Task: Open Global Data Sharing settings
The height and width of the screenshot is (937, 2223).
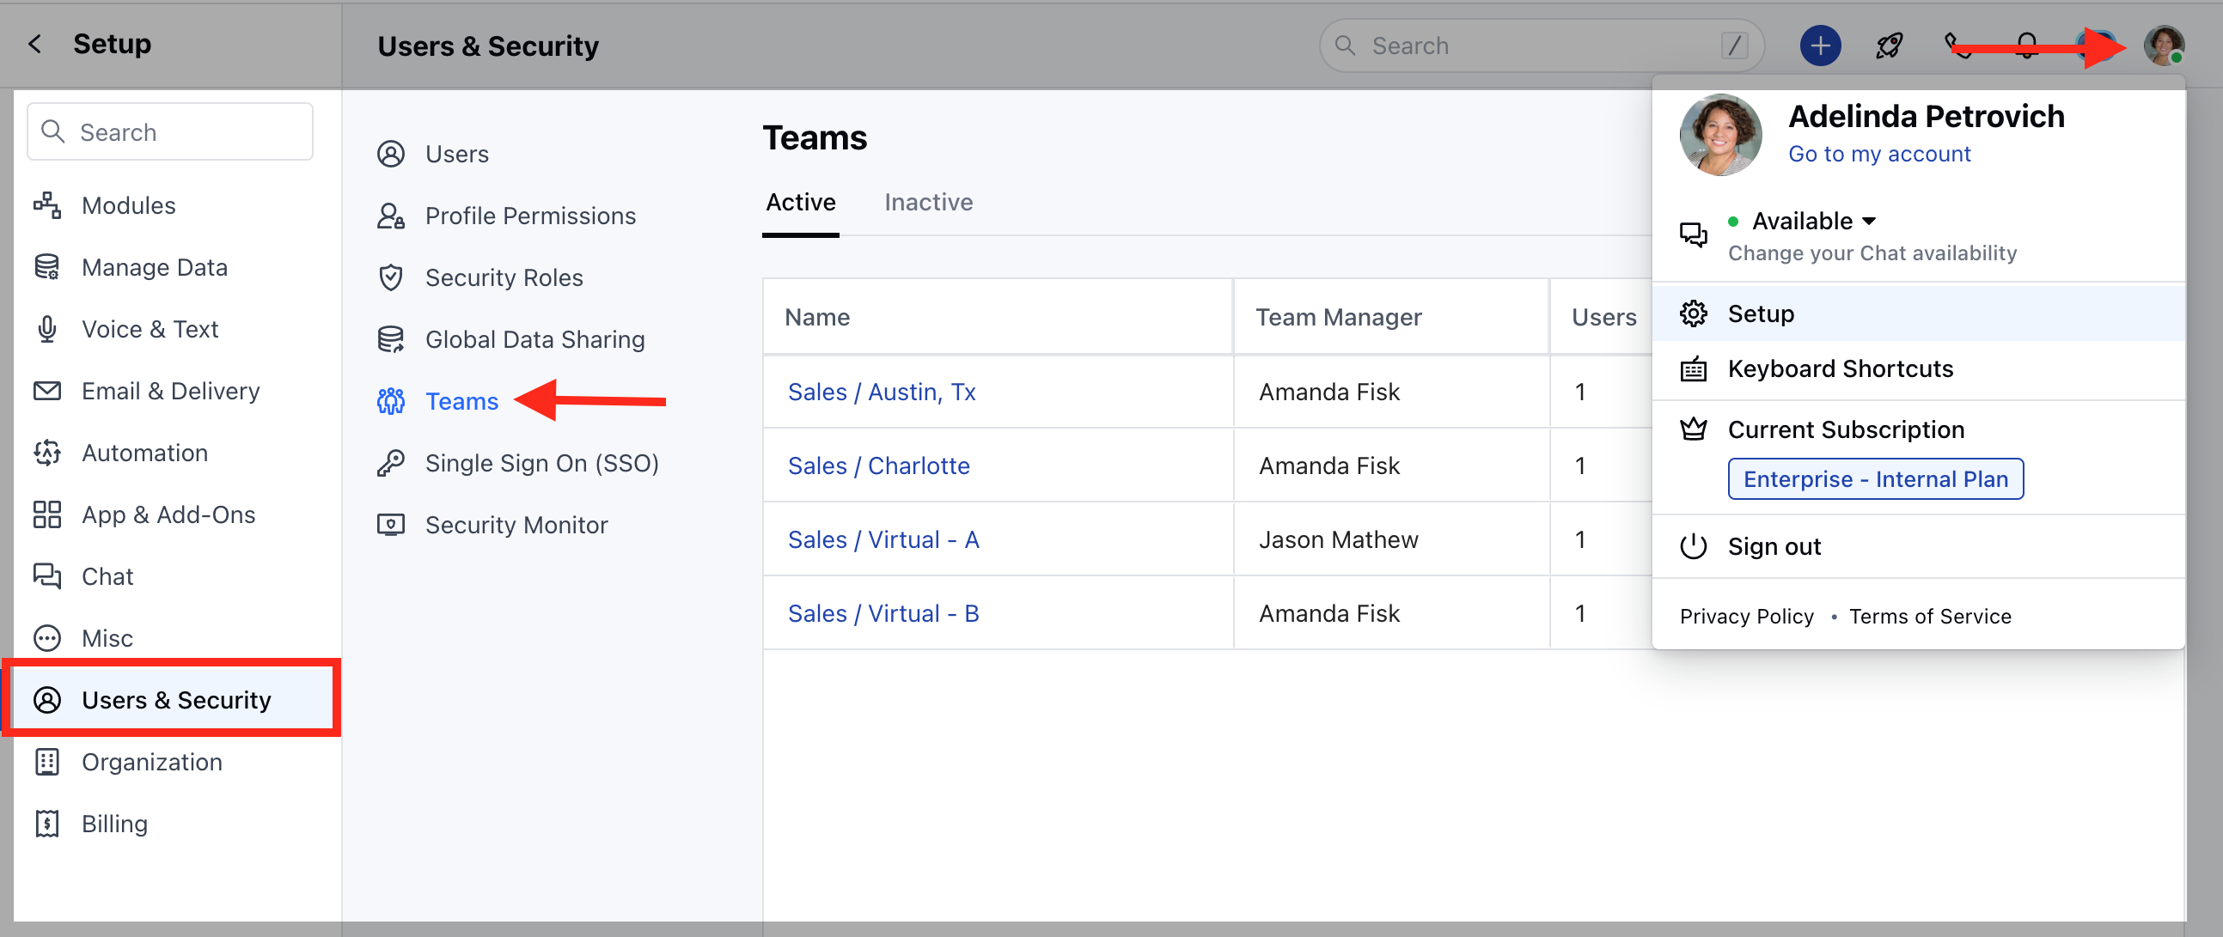Action: pos(534,340)
